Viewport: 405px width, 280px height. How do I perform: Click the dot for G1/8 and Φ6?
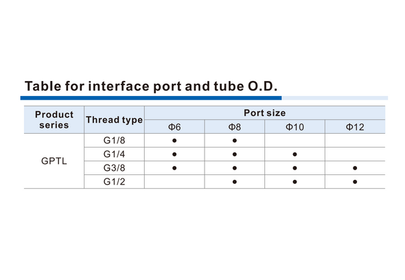[174, 141]
